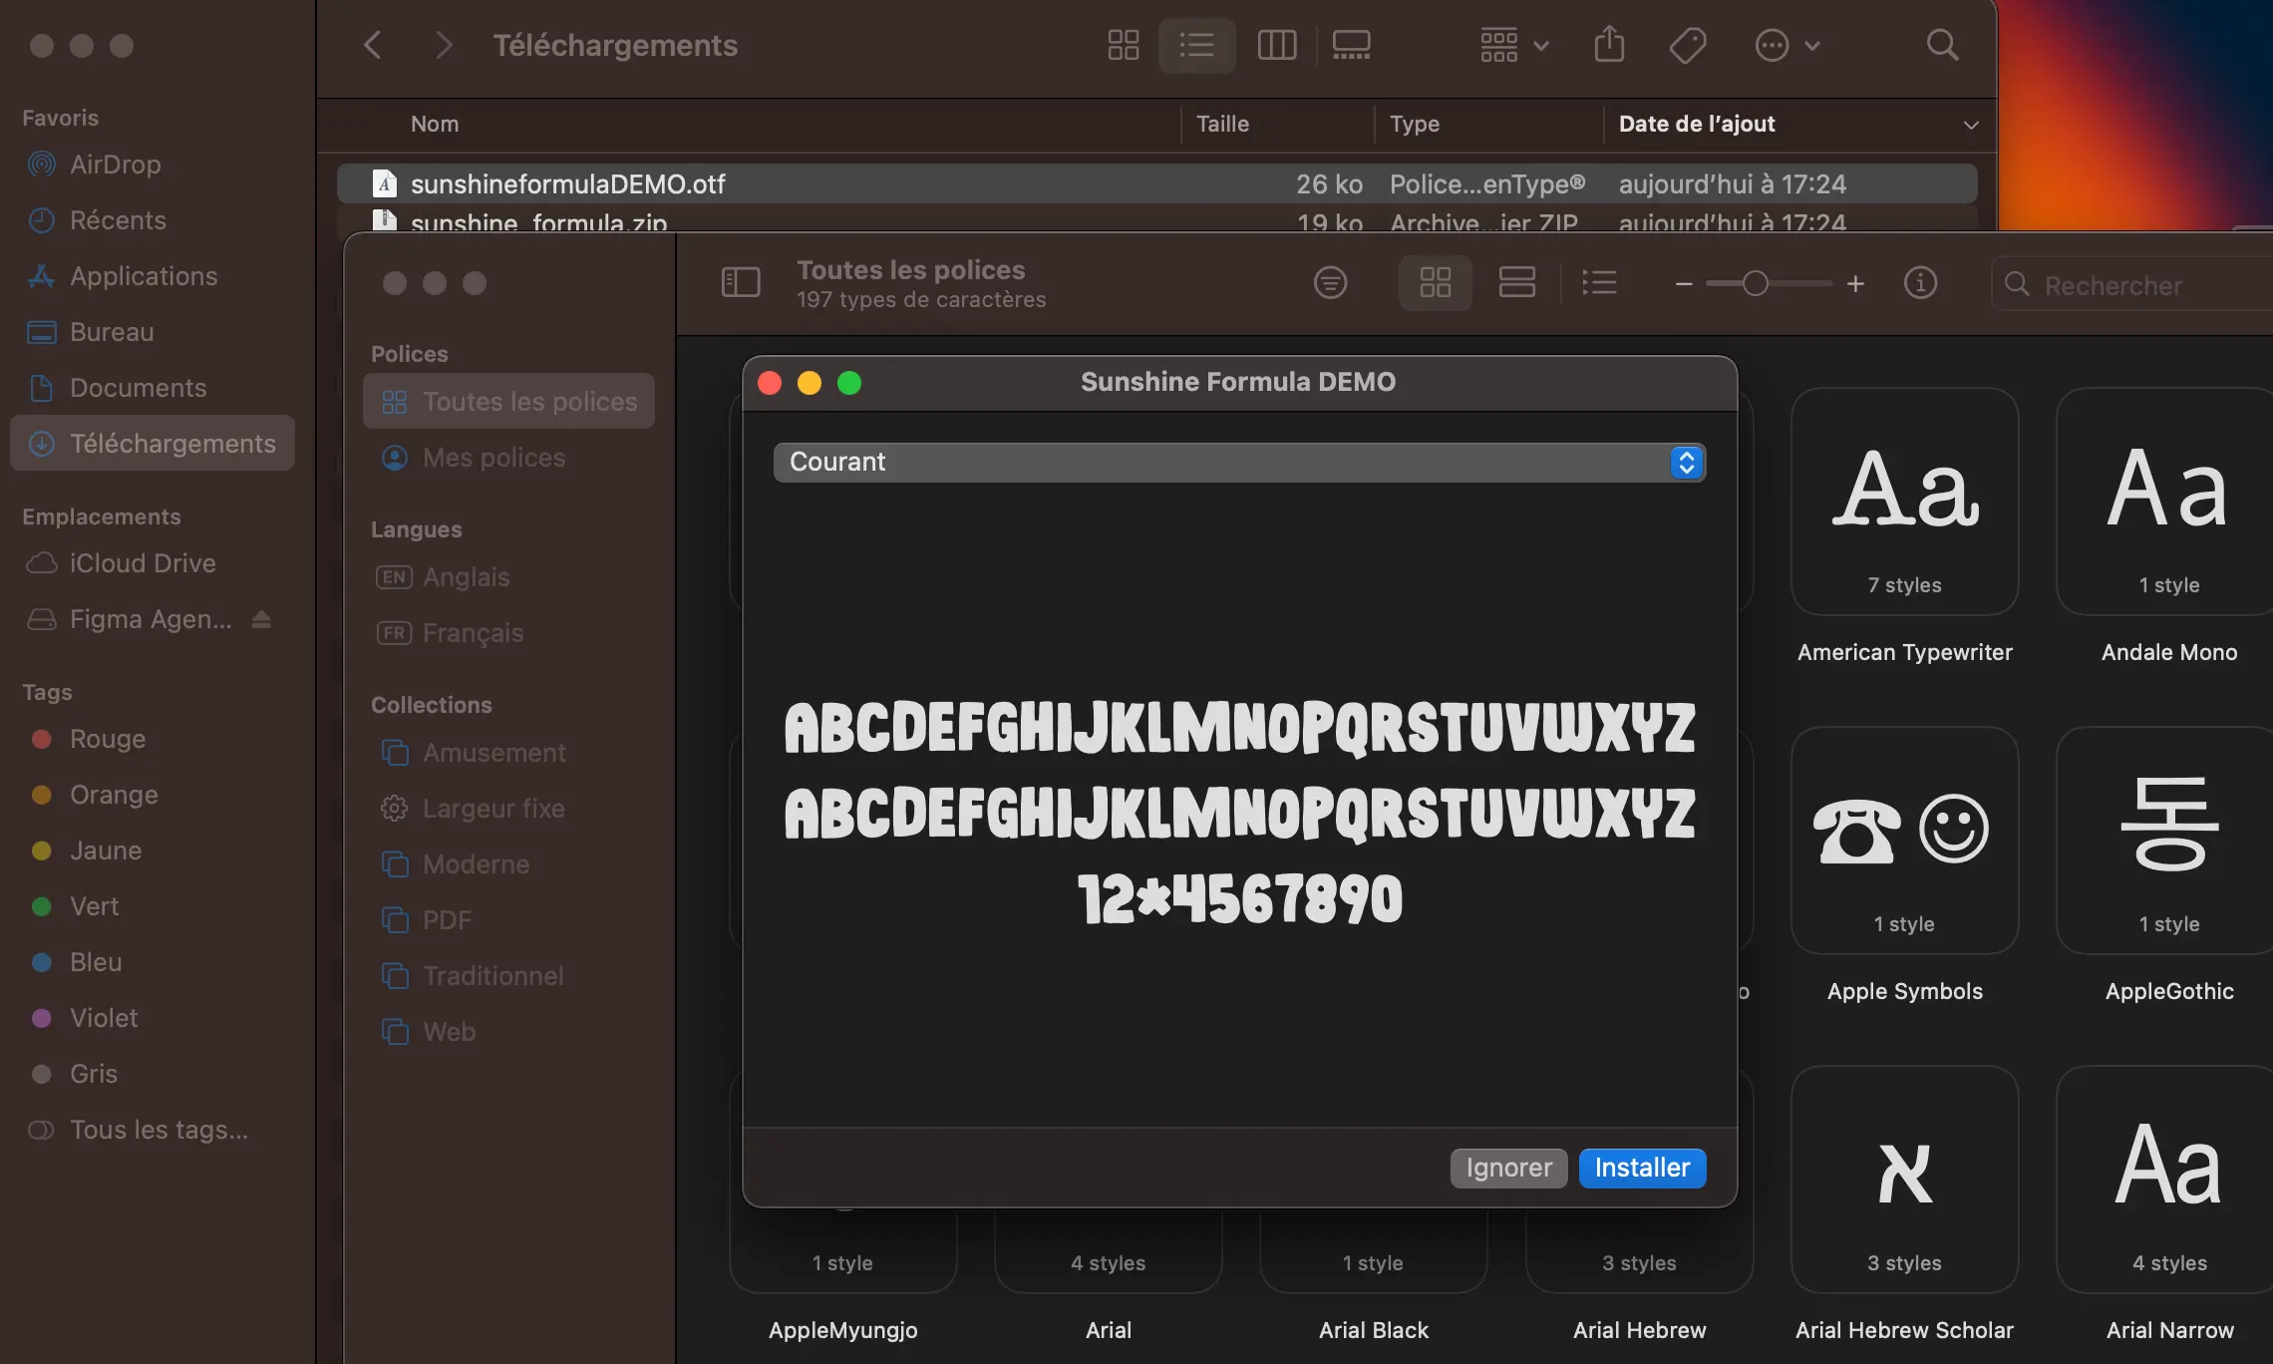
Task: Open the Amusement collection
Action: [508, 753]
